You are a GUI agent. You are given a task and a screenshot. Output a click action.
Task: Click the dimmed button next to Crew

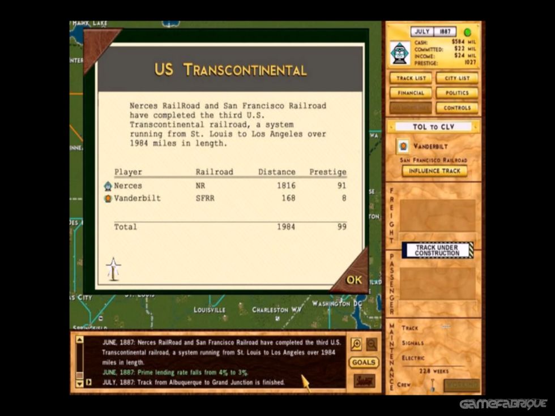click(x=462, y=385)
